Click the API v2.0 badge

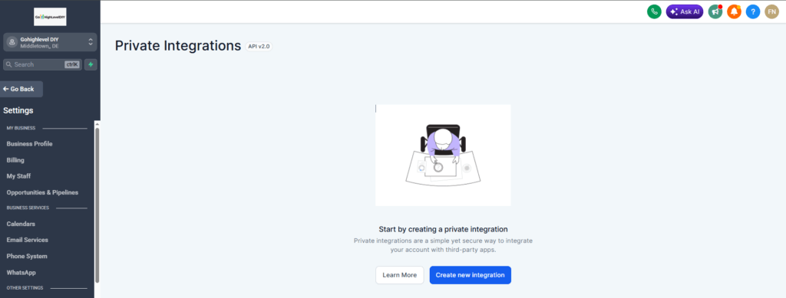[259, 47]
